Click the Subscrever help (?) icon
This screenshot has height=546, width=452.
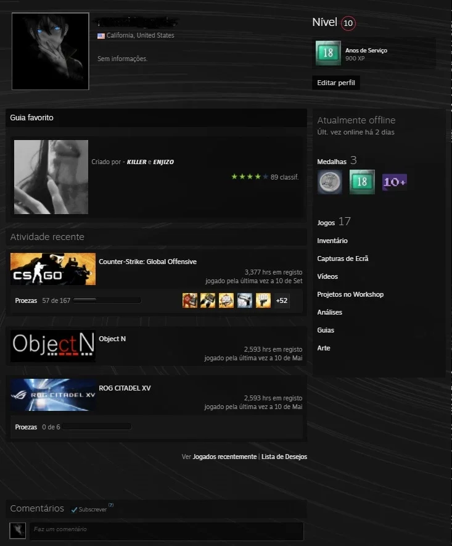(x=110, y=505)
